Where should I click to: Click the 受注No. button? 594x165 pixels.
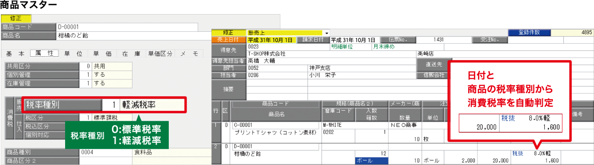click(x=489, y=40)
